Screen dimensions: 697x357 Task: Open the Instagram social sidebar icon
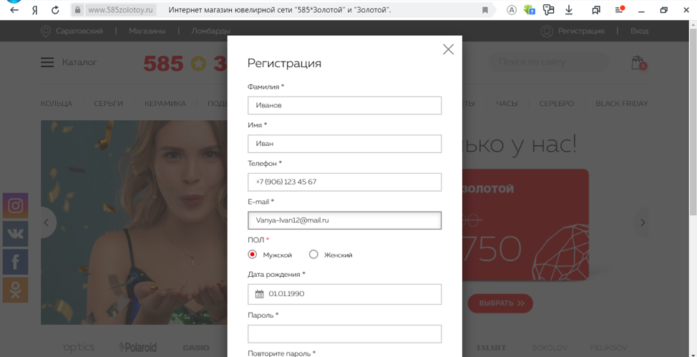[x=15, y=205]
